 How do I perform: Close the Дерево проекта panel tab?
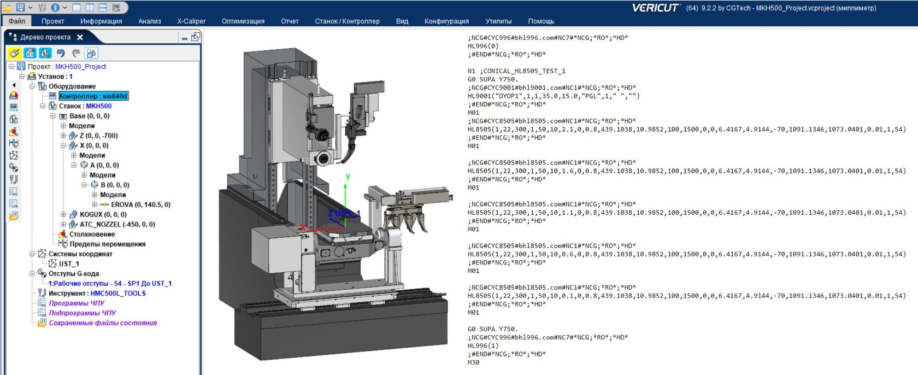[x=80, y=37]
